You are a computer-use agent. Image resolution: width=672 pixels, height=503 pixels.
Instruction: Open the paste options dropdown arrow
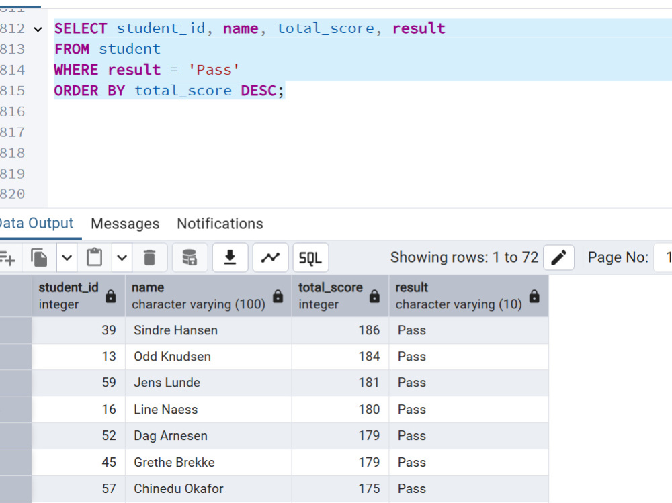pos(122,258)
